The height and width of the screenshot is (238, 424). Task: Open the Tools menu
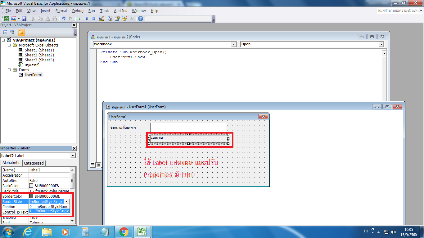click(x=105, y=11)
